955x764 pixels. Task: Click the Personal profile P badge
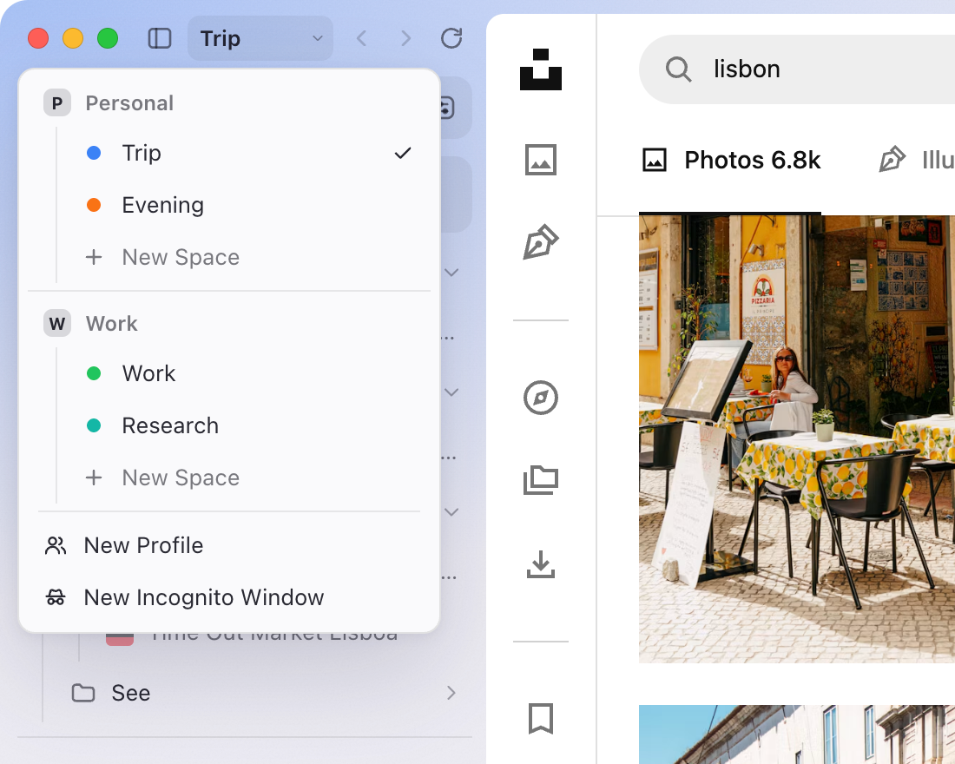57,103
